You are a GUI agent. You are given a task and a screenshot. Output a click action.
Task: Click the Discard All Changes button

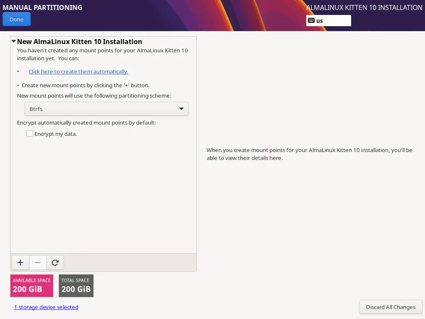(x=390, y=307)
